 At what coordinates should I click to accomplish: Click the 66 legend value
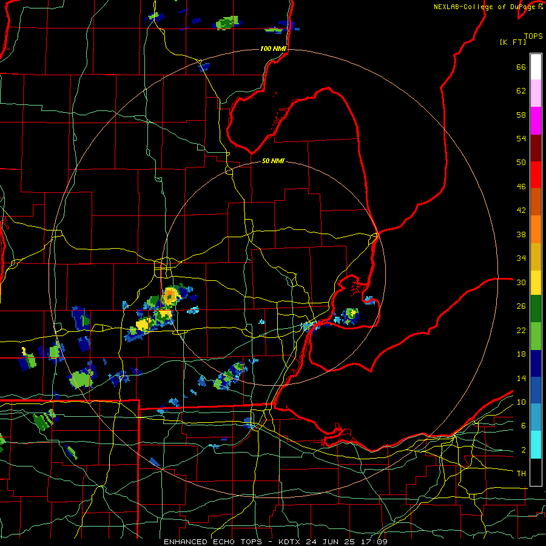coord(521,67)
